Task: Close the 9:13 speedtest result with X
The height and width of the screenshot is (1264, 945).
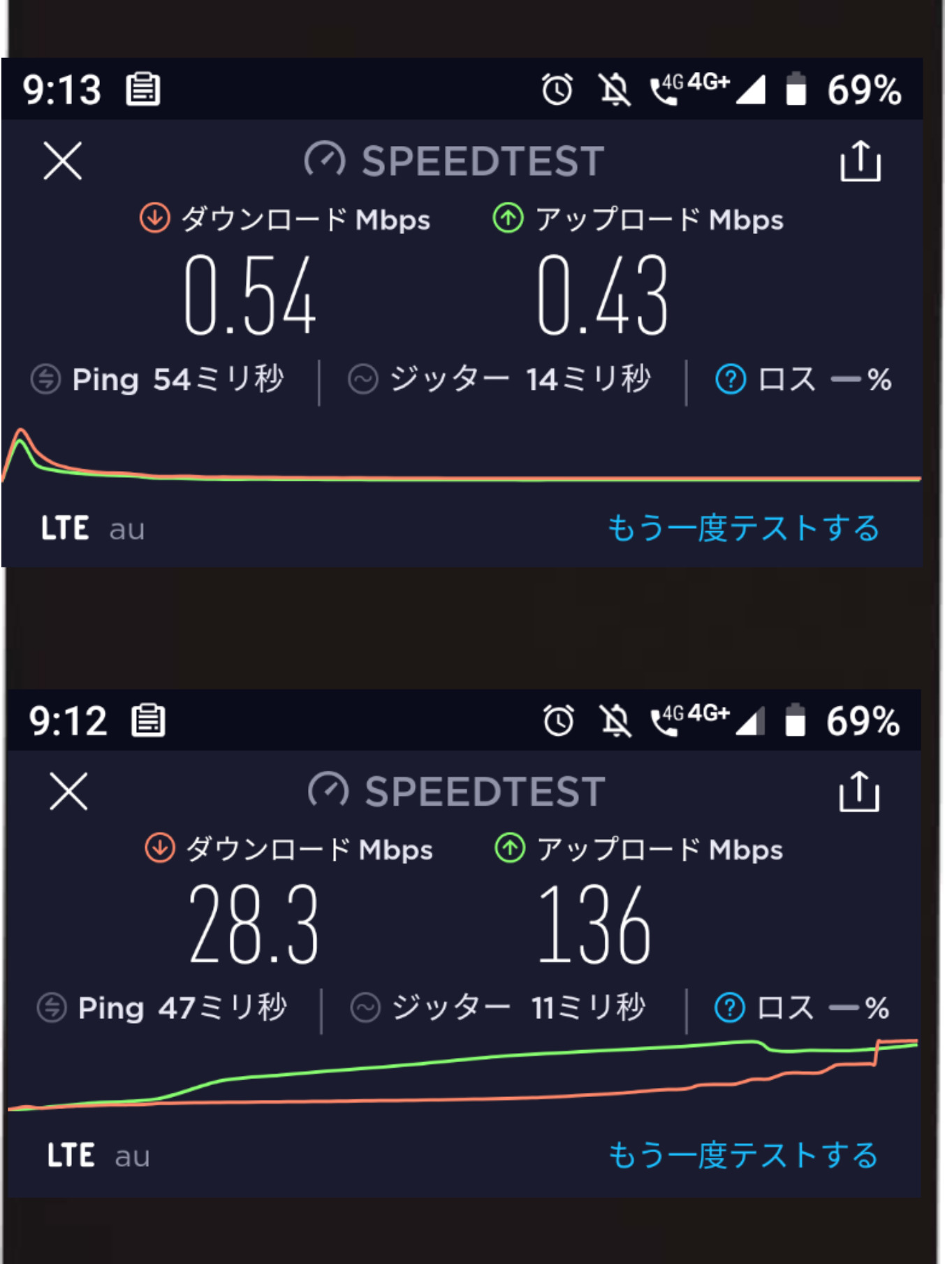Action: 63,161
